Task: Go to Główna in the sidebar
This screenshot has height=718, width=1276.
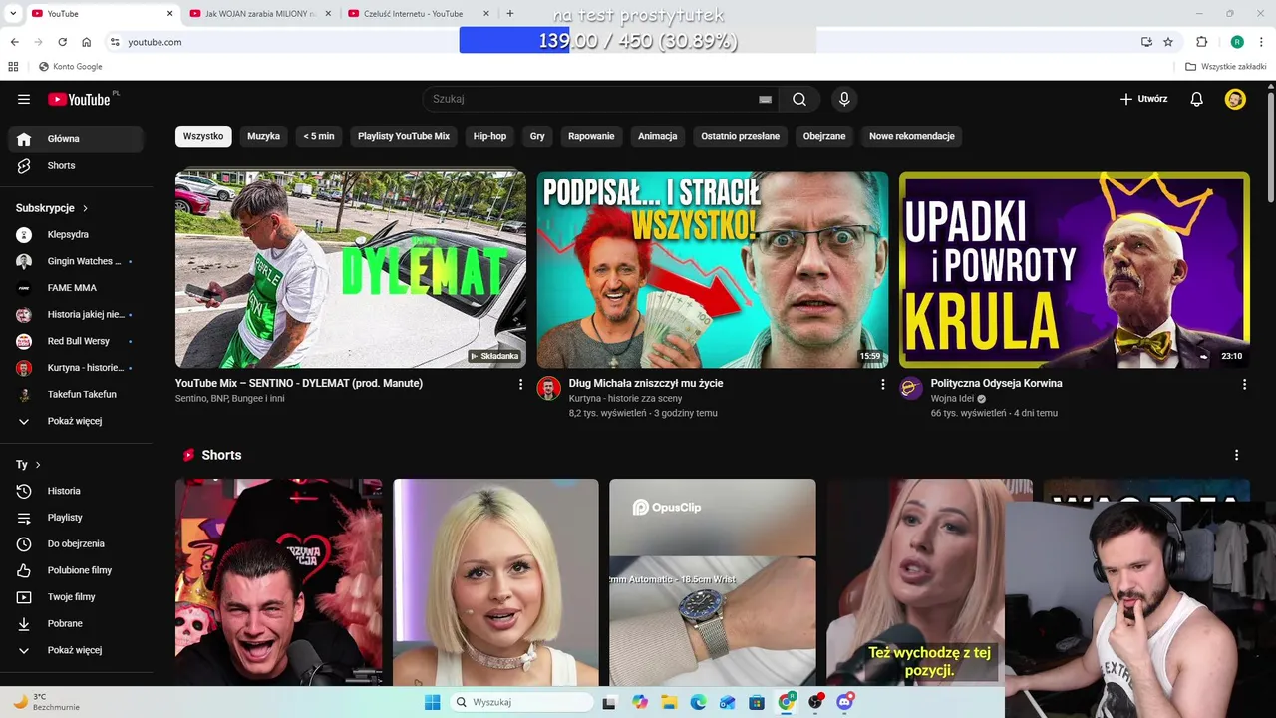Action: click(x=76, y=139)
